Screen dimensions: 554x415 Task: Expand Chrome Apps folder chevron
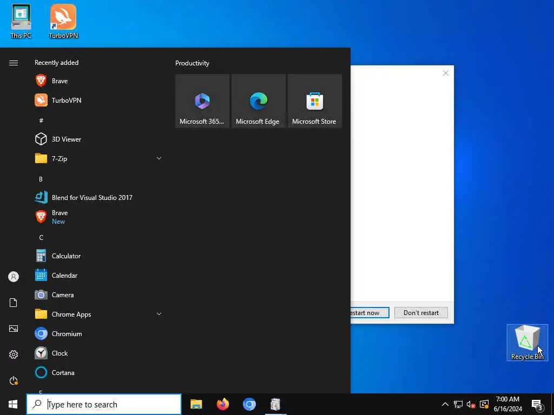(159, 314)
